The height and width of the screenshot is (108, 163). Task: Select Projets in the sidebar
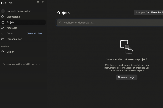click(x=23, y=22)
